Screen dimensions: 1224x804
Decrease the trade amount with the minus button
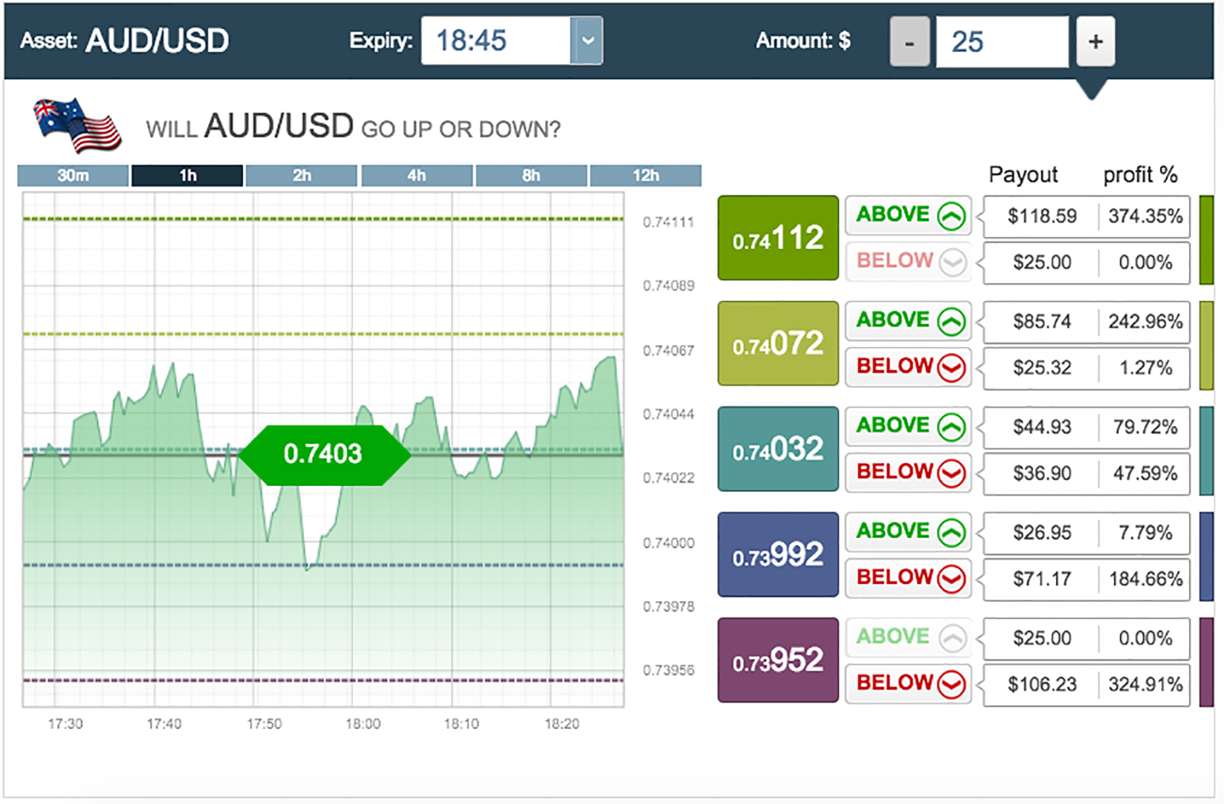click(910, 41)
